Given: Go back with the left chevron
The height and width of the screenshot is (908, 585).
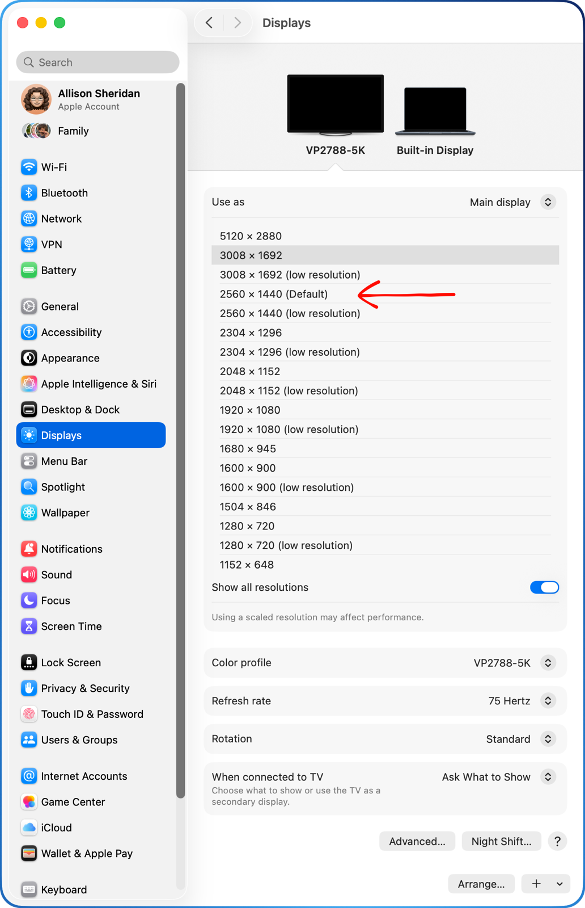Looking at the screenshot, I should pos(209,23).
